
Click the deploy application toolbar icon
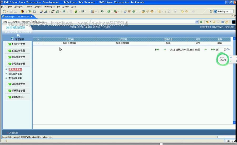(x=57, y=11)
